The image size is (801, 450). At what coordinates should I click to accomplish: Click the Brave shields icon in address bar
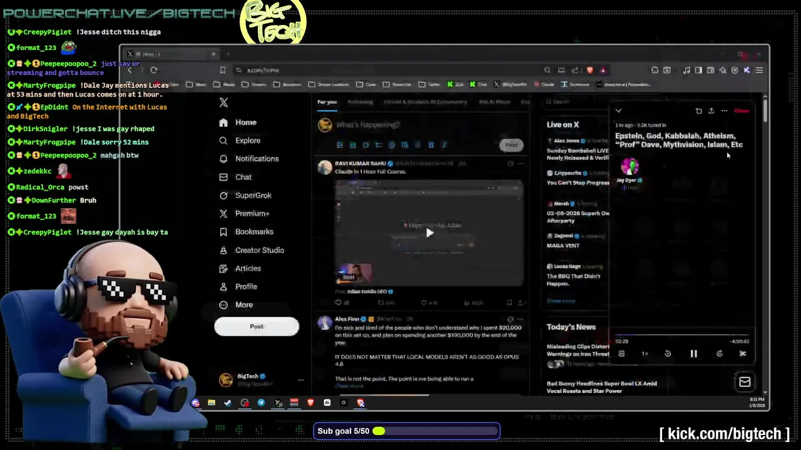589,70
